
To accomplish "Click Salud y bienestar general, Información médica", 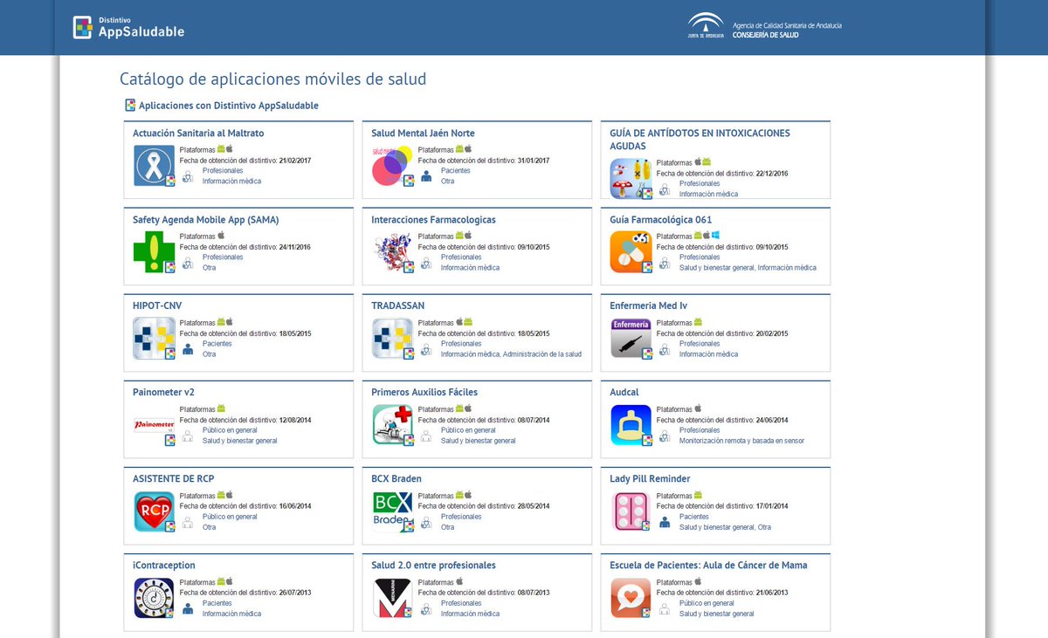I will click(x=748, y=268).
